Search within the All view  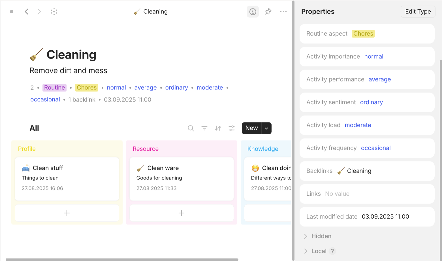[x=191, y=128]
